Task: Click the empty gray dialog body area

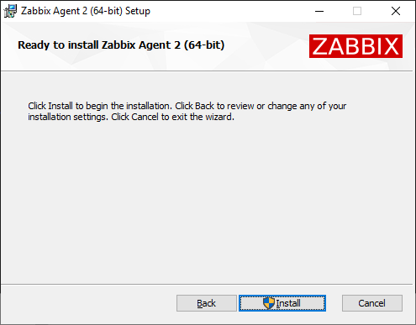Action: (x=208, y=202)
